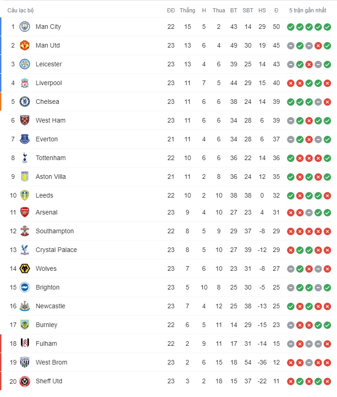
Task: Open the Crystal Palace team name
Action: coord(56,250)
